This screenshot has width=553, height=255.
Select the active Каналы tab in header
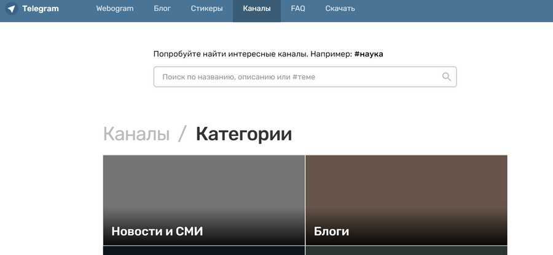point(257,9)
